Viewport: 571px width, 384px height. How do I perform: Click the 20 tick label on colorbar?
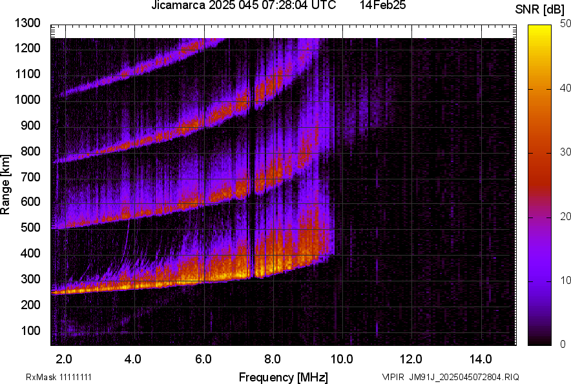[566, 216]
